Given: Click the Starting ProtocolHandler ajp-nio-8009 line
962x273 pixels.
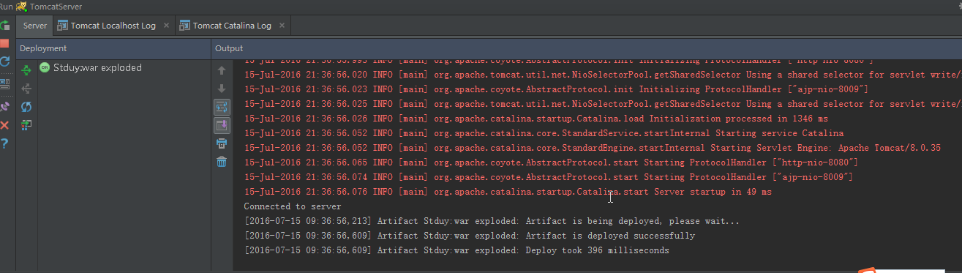Looking at the screenshot, I should click(x=549, y=177).
